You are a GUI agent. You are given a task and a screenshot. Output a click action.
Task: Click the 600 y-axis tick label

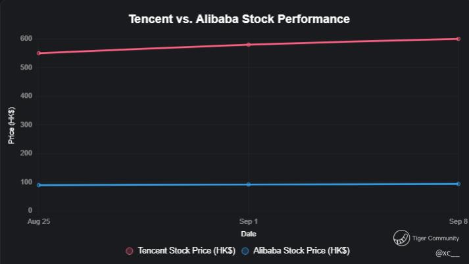pos(26,39)
